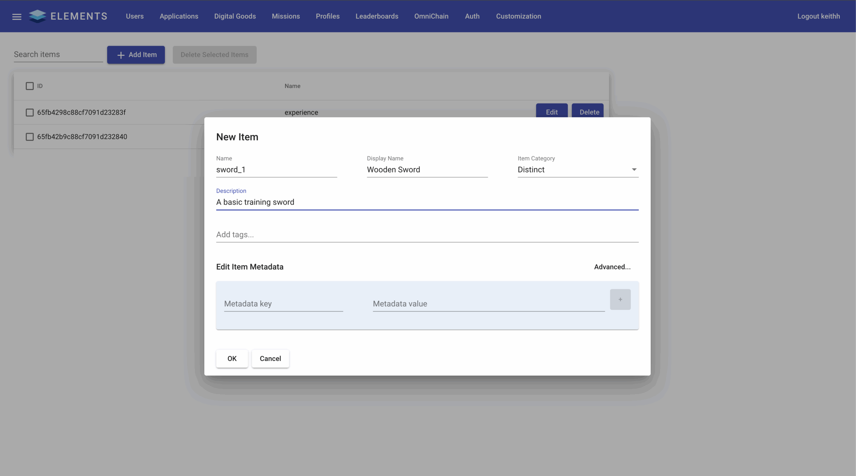Viewport: 856px width, 476px height.
Task: Open the Digital Goods menu
Action: tap(235, 16)
